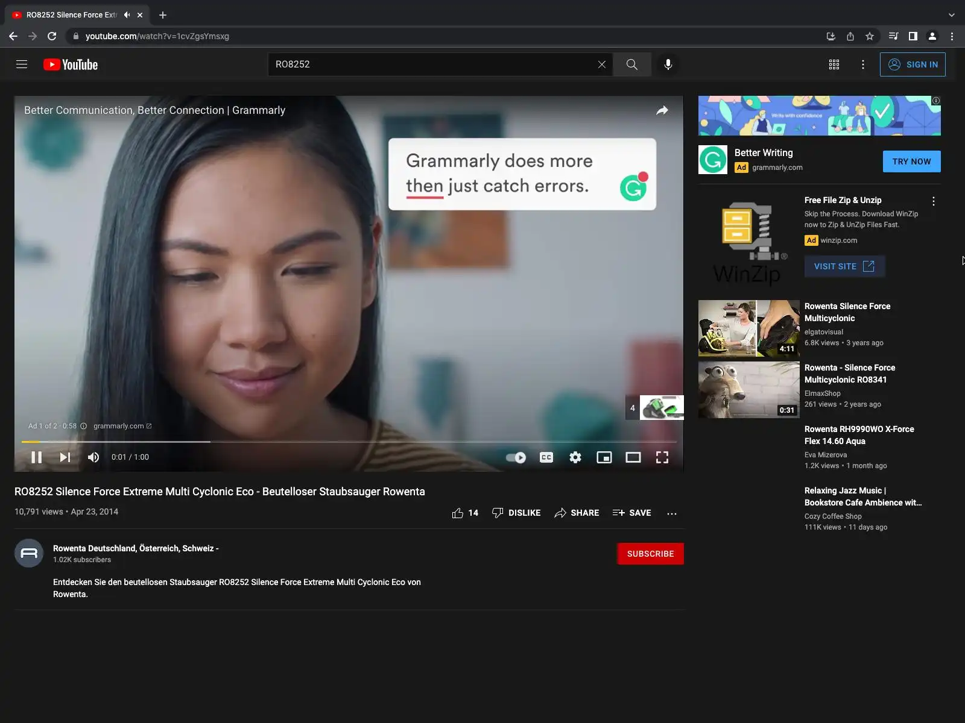Viewport: 965px width, 723px height.
Task: Subscribe to the Rowenta channel
Action: point(650,554)
